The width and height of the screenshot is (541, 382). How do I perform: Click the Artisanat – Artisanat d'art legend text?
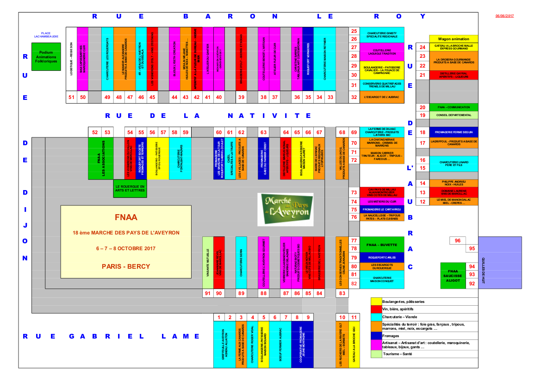(426, 345)
